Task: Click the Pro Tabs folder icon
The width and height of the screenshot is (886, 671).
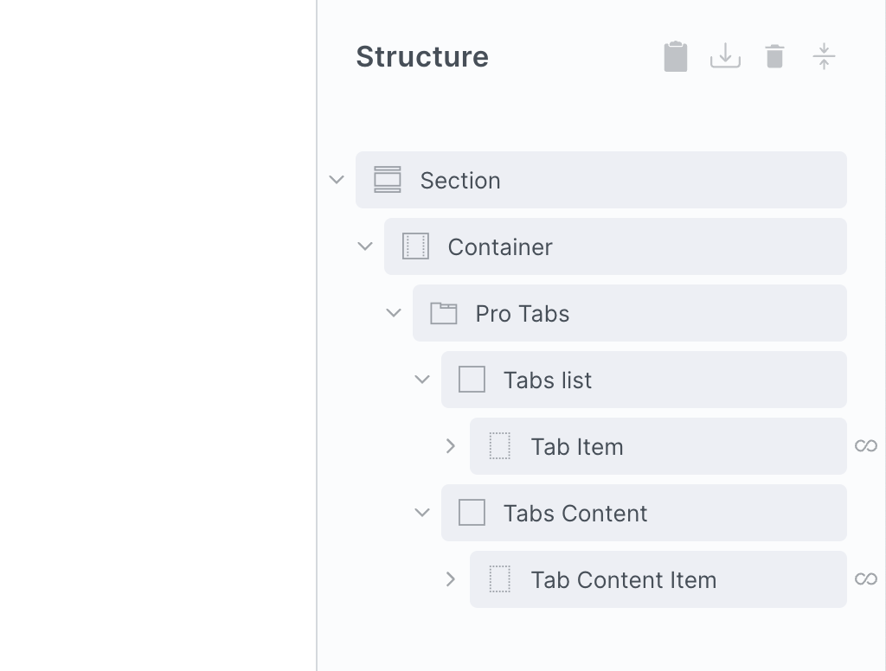Action: (x=444, y=313)
